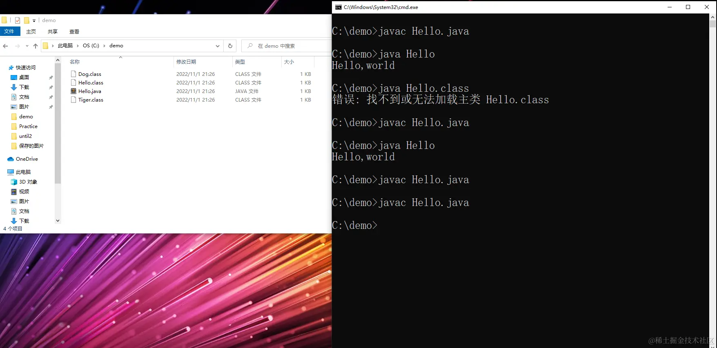
Task: Open the demo folder in navigation pane
Action: point(26,116)
